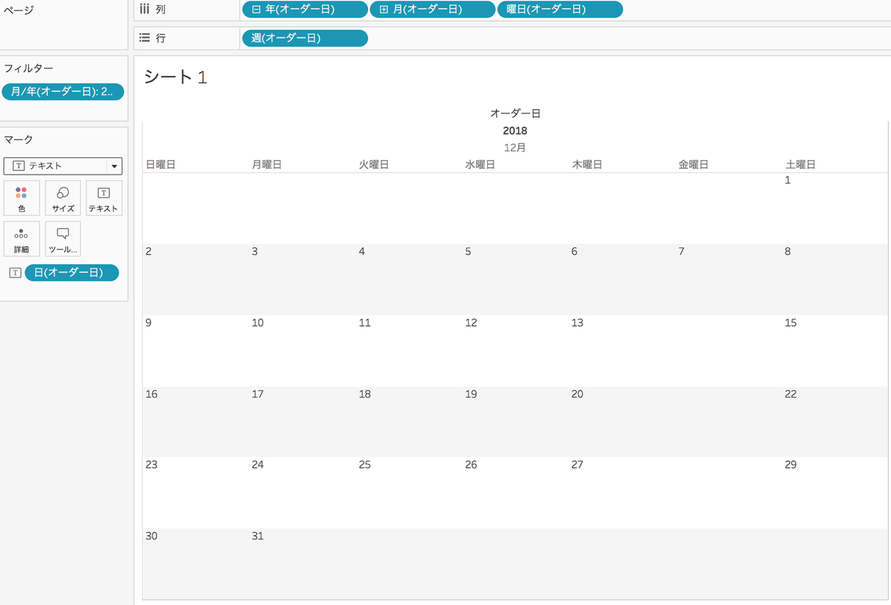891x605 pixels.
Task: Select the 曜日(オーダー日) pill on the columns shelf
Action: (560, 10)
